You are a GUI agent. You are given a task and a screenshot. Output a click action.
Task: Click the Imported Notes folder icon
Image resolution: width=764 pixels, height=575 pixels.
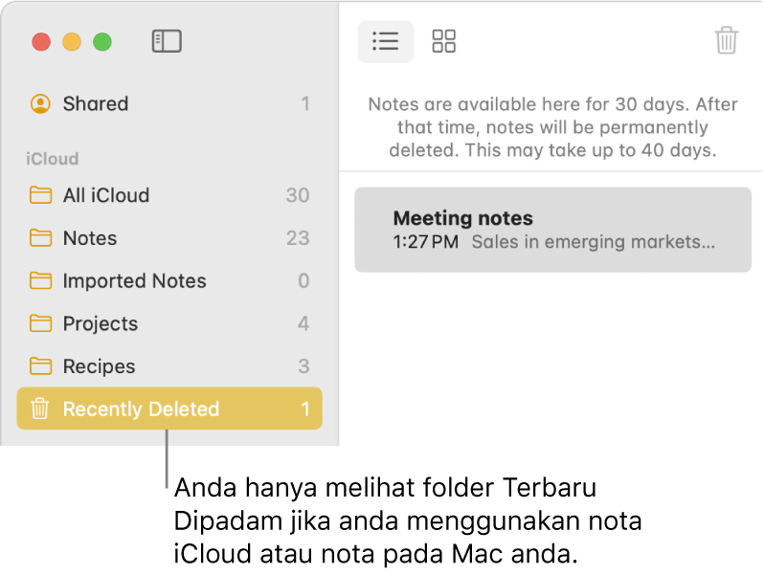click(40, 281)
